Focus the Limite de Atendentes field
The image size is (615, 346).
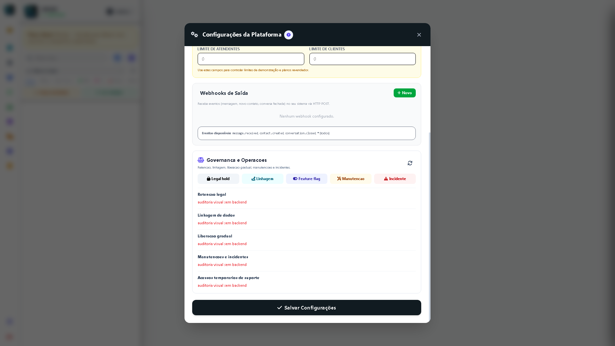pos(251,59)
